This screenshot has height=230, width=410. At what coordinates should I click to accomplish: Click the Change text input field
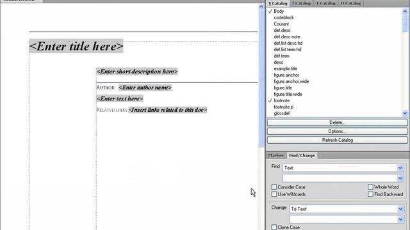pyautogui.click(x=343, y=219)
